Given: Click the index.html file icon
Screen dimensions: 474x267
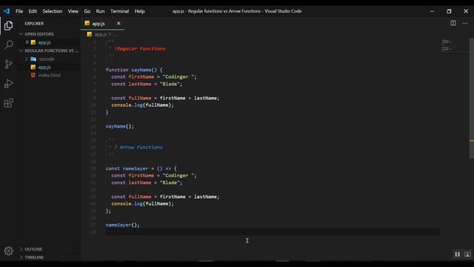Looking at the screenshot, I should (33, 75).
